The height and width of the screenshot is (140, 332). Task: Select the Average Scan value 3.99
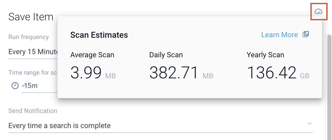[x=86, y=73]
